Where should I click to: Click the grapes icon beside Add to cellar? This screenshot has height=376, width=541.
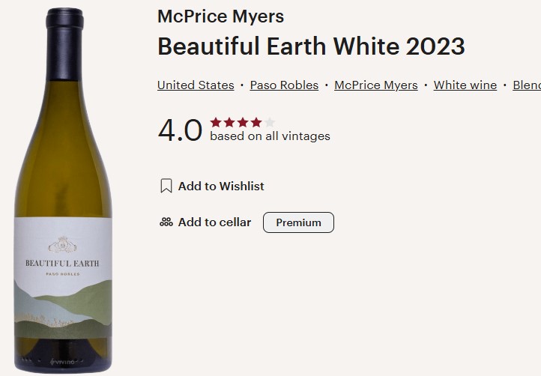click(x=166, y=222)
